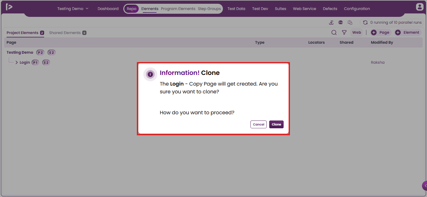Switch to Program Elements

click(x=178, y=9)
